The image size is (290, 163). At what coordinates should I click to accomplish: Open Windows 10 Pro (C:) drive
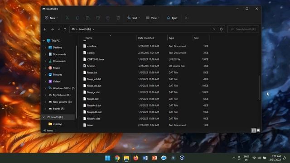(63, 88)
